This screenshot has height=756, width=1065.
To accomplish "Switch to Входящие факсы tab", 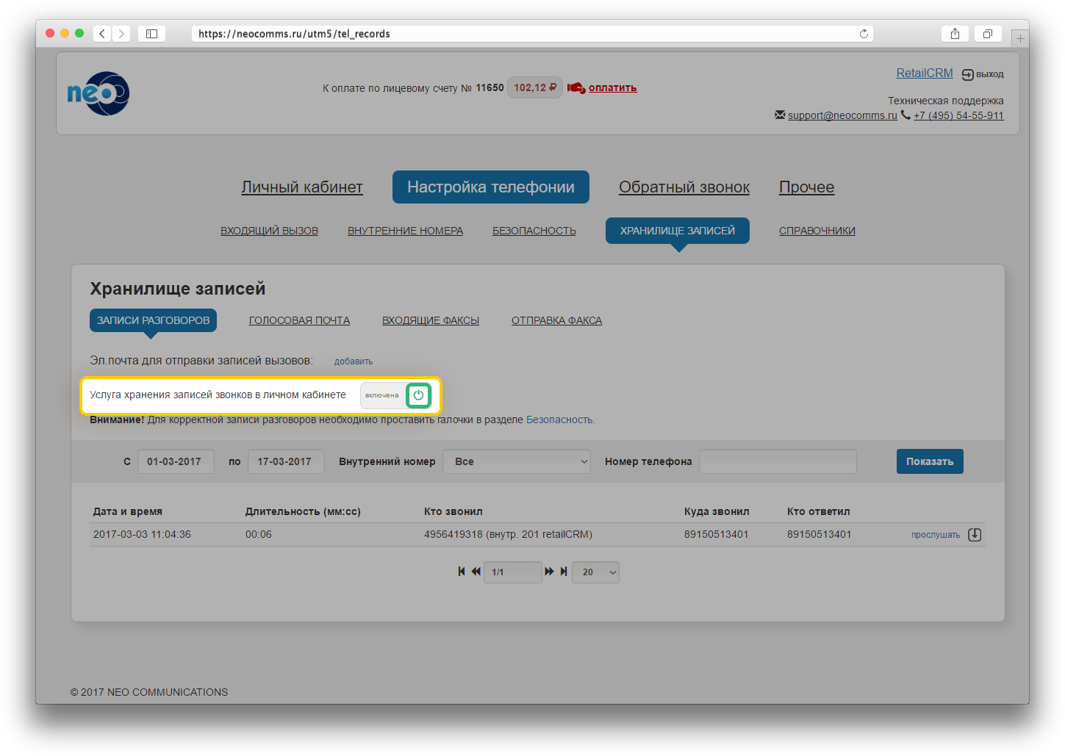I will click(x=431, y=320).
